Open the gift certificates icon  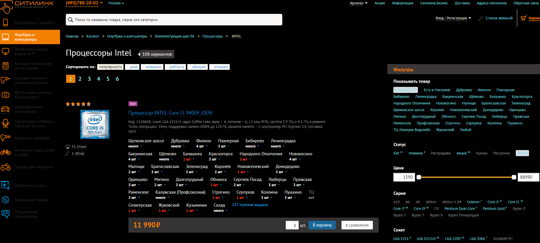tap(5, 214)
